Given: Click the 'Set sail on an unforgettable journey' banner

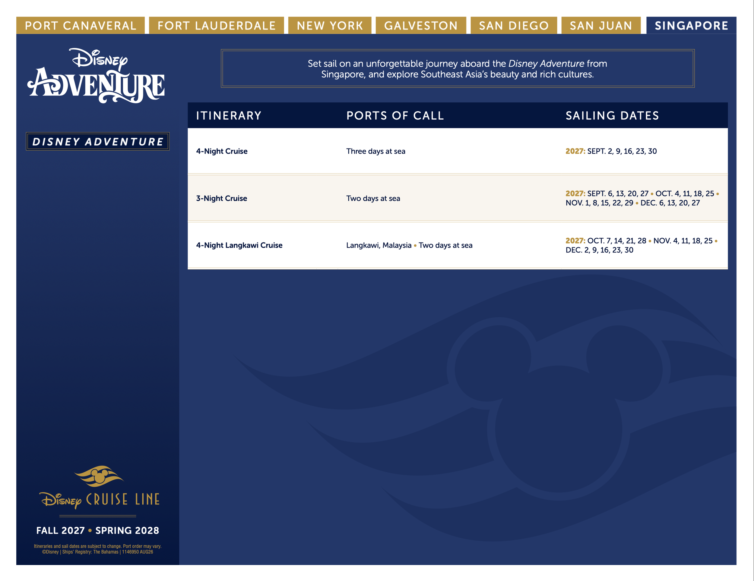Looking at the screenshot, I should pyautogui.click(x=458, y=69).
